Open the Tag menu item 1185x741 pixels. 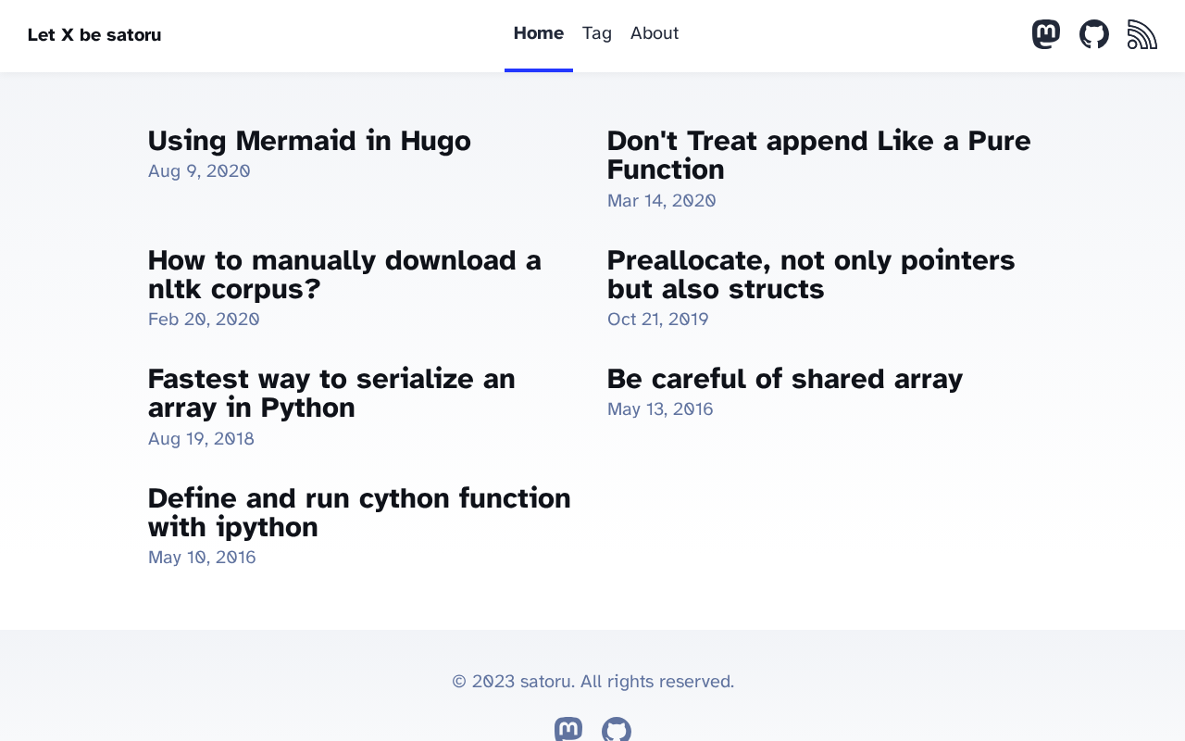(x=597, y=33)
